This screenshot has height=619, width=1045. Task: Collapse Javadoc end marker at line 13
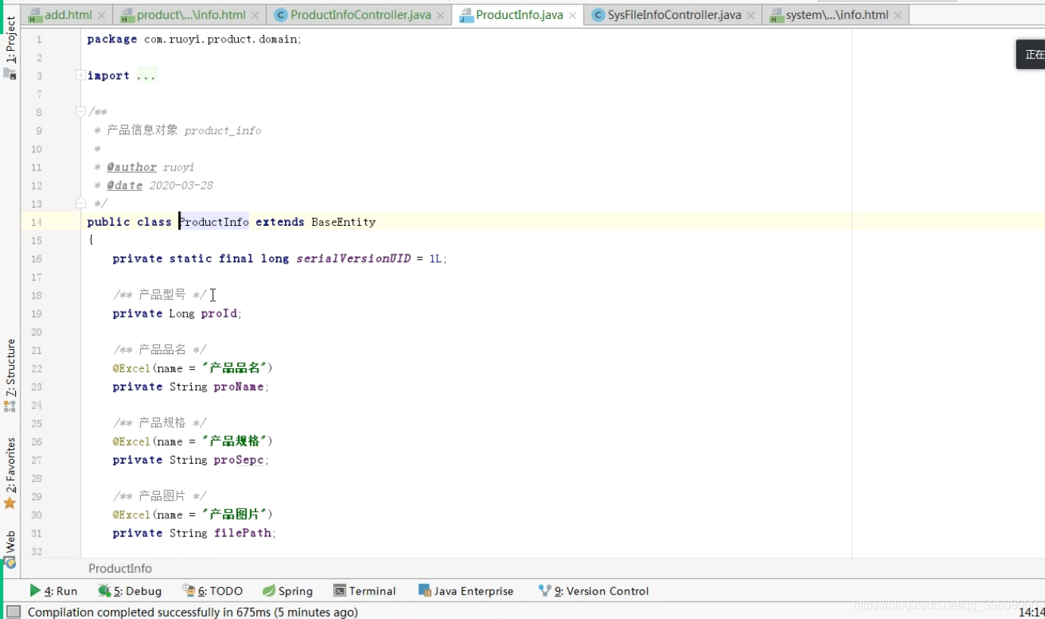click(x=80, y=203)
